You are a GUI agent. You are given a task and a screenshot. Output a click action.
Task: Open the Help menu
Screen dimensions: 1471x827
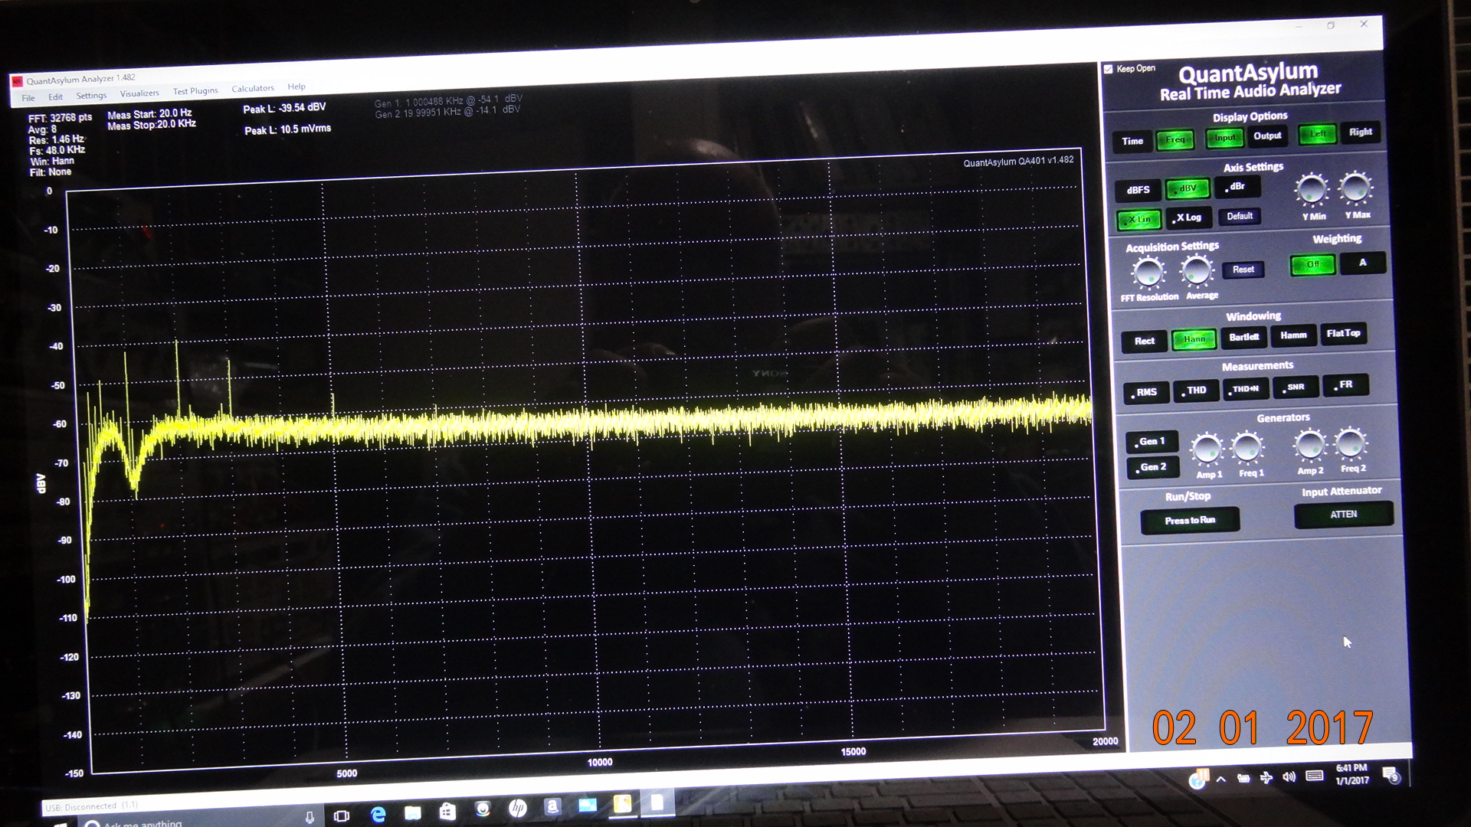pyautogui.click(x=296, y=87)
